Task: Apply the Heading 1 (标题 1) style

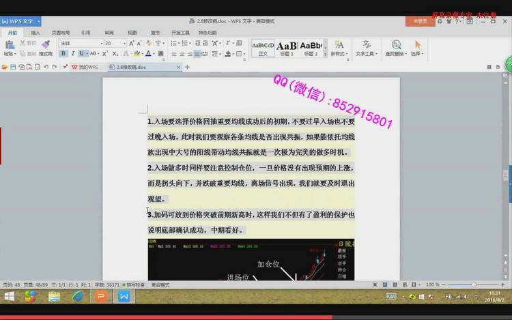Action: coord(286,48)
